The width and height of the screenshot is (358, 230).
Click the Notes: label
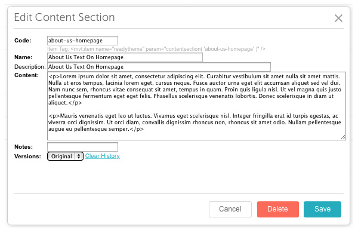[x=23, y=147]
